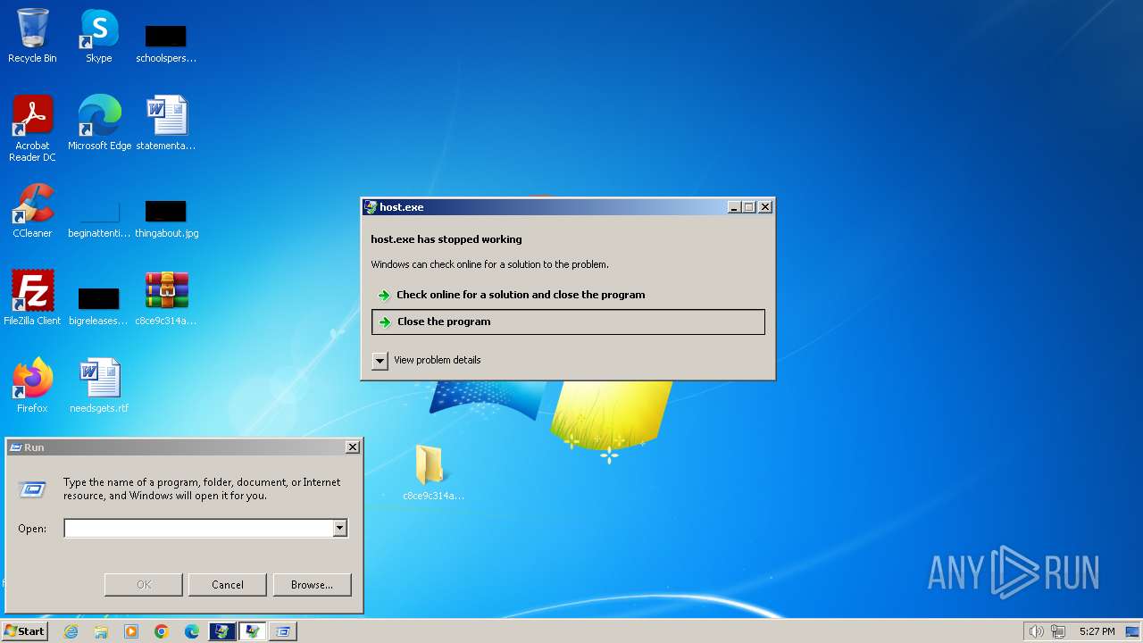This screenshot has width=1143, height=643.
Task: Select the c8ce9c314a folder on the desktop
Action: (433, 472)
